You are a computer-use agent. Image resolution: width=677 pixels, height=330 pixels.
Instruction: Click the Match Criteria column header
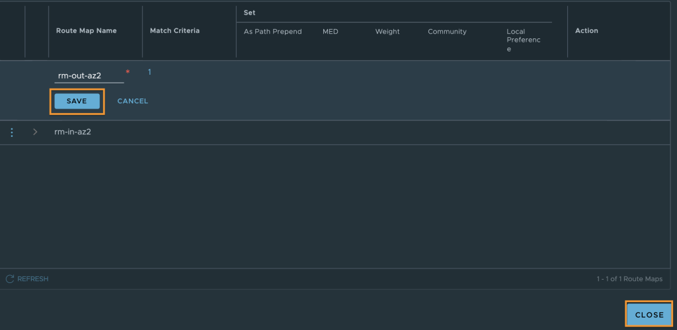[x=175, y=30]
